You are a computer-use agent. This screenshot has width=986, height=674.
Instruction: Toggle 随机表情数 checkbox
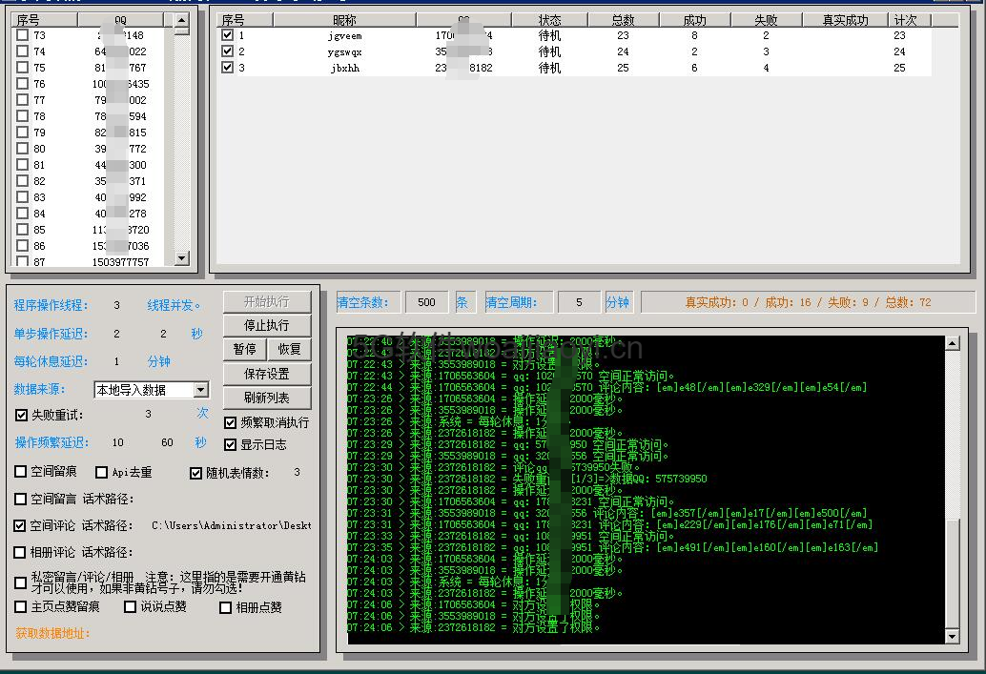coord(195,473)
